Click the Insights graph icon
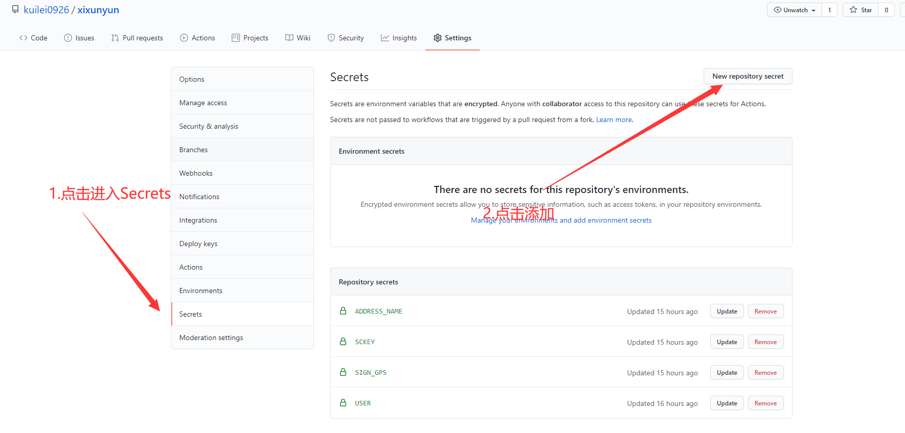 tap(385, 38)
